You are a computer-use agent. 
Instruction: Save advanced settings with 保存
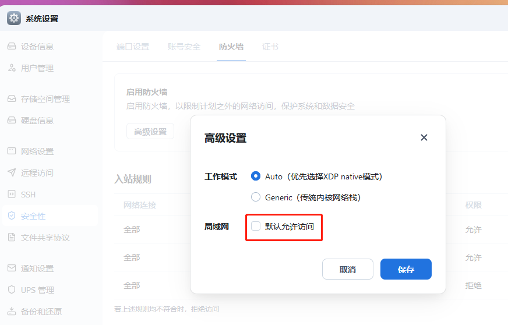point(406,269)
